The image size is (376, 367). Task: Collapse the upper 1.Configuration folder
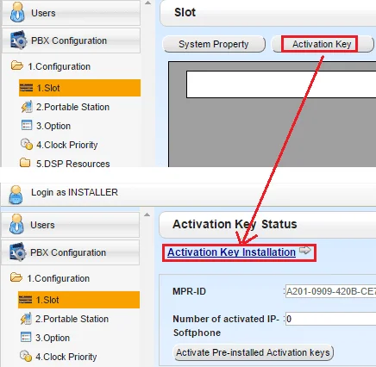click(x=17, y=65)
